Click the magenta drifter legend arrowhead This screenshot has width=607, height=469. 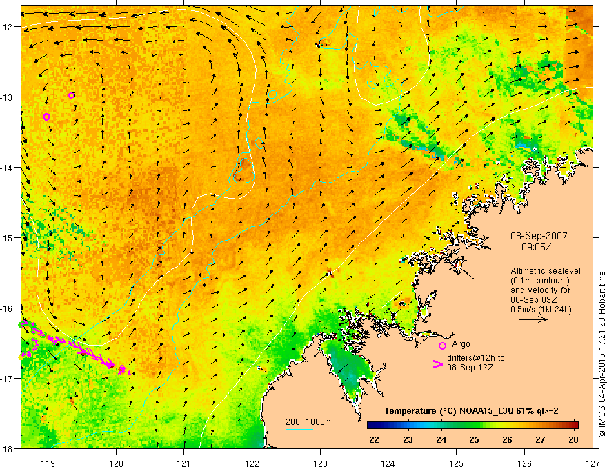pyautogui.click(x=438, y=364)
